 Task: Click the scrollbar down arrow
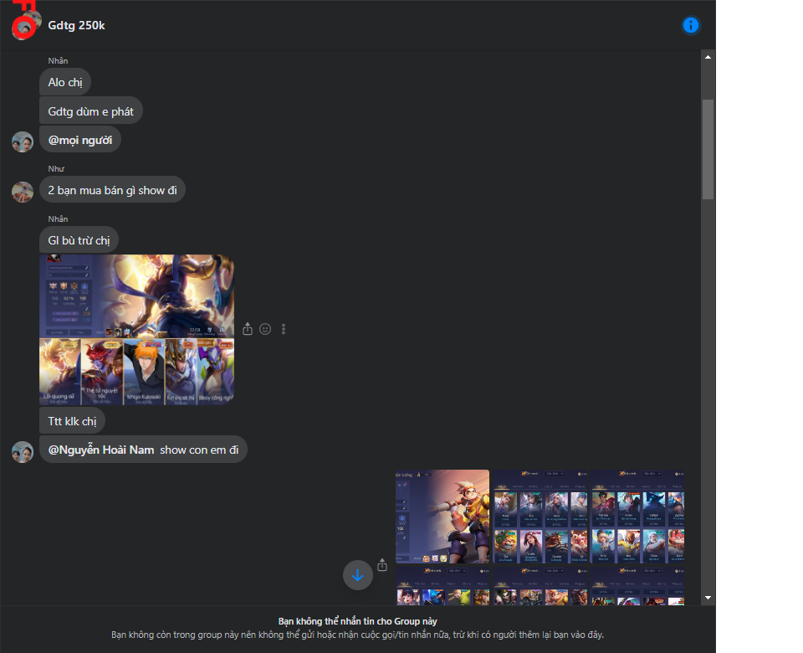708,598
